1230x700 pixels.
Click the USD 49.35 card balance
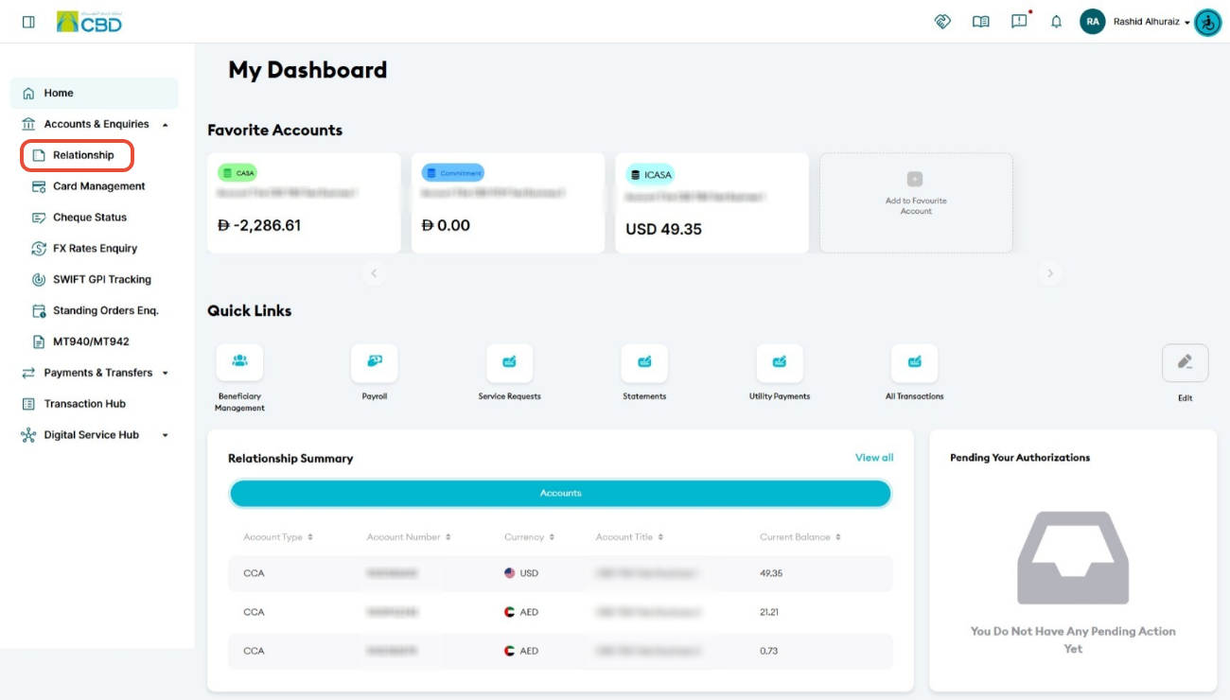point(664,230)
